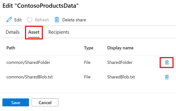The image size is (176, 111).
Task: Click the Type column header
Action: coord(89,48)
